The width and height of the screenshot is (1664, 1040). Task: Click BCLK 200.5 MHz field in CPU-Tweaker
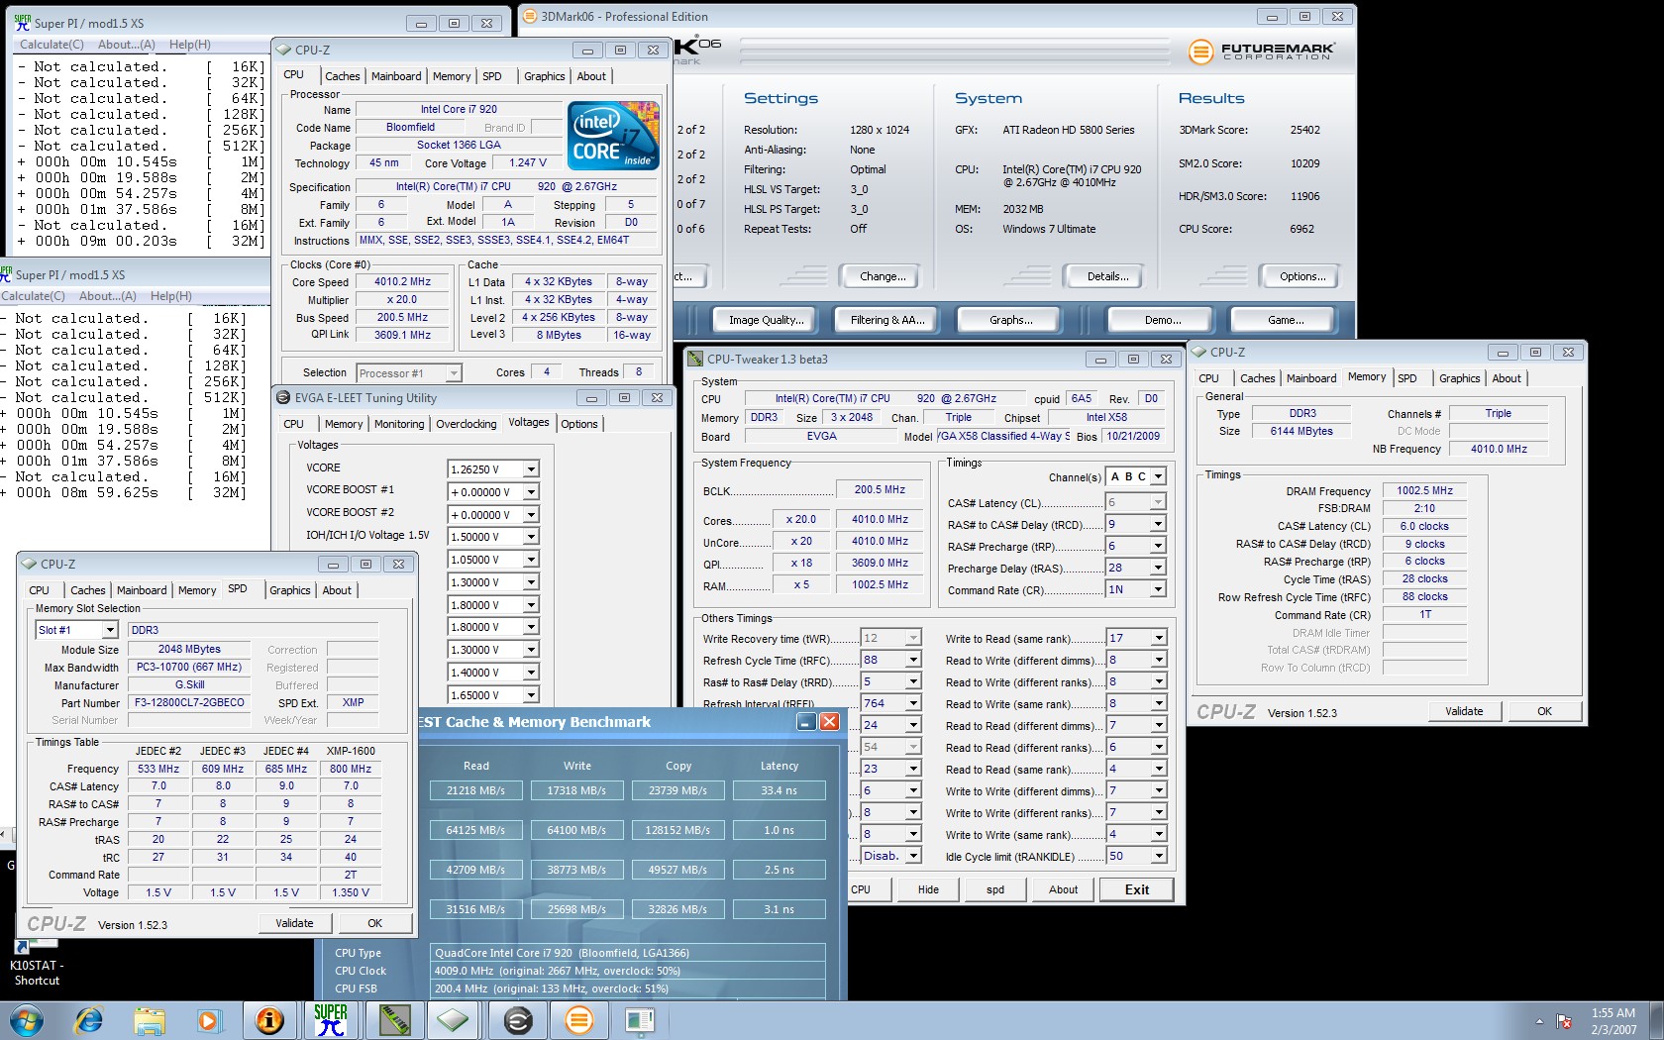click(881, 489)
